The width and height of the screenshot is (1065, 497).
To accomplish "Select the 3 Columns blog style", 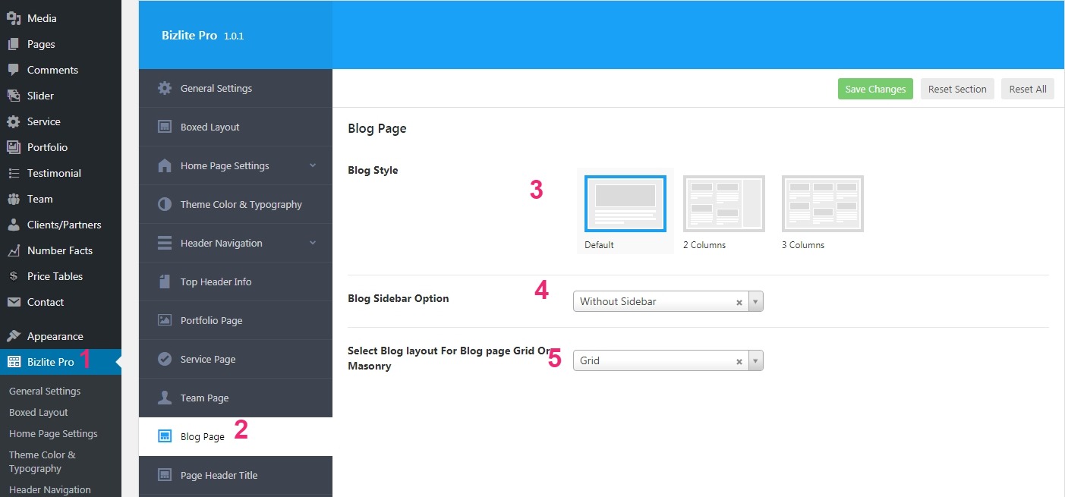I will 823,203.
